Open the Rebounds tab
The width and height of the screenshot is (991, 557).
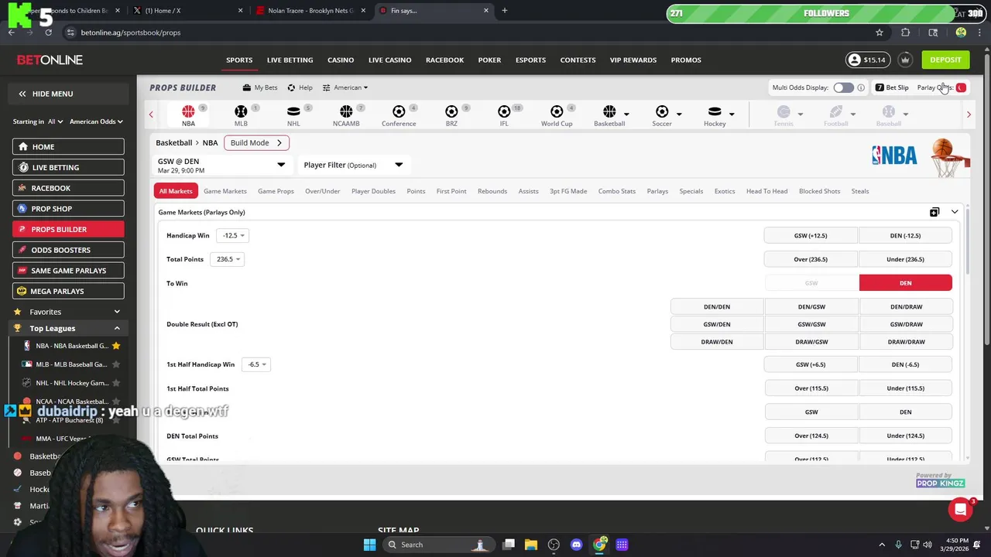(x=492, y=191)
